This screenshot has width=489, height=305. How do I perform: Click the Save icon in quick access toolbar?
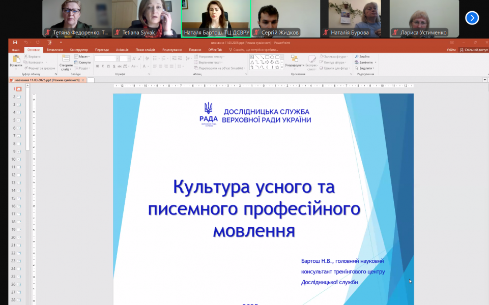pyautogui.click(x=15, y=42)
